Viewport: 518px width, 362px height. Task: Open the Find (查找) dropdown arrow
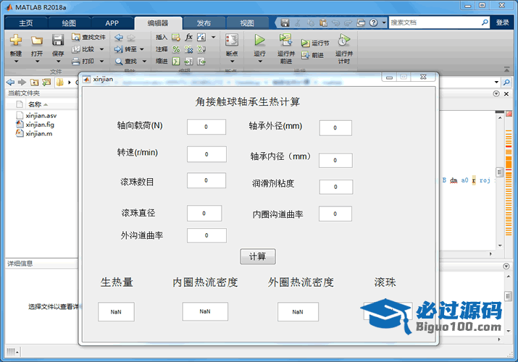[x=144, y=62]
